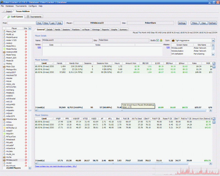220x176 pixels.
Task: Click the grid icon beside Player Summary table
Action: [214, 67]
